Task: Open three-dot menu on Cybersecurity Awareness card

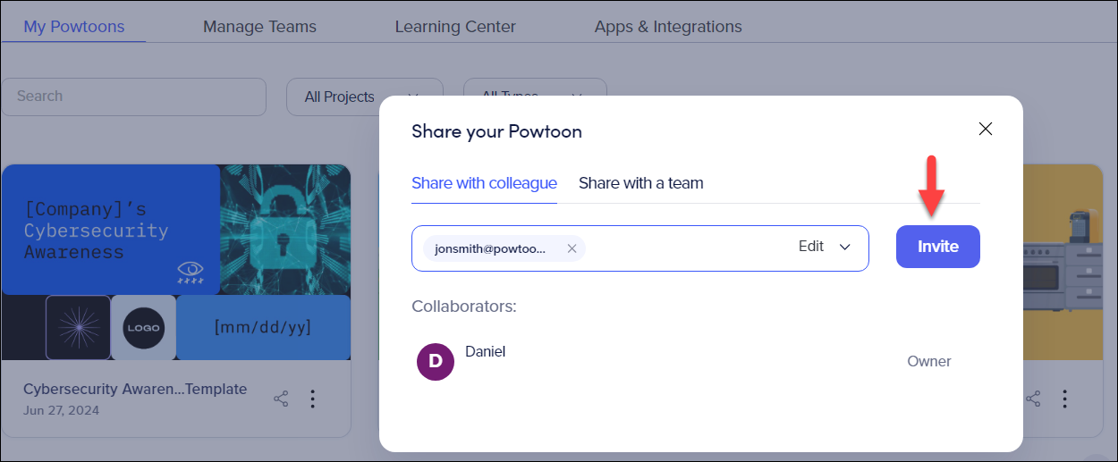Action: coord(313,399)
